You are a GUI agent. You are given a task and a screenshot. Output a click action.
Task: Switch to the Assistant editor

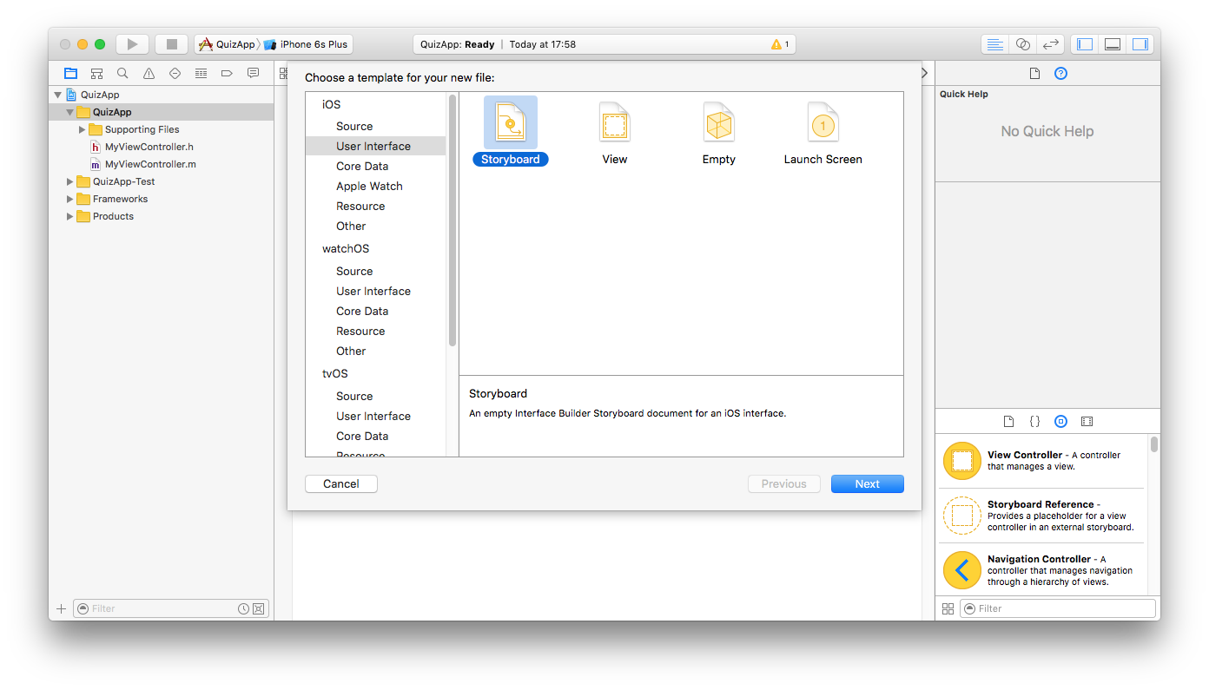coord(1023,44)
